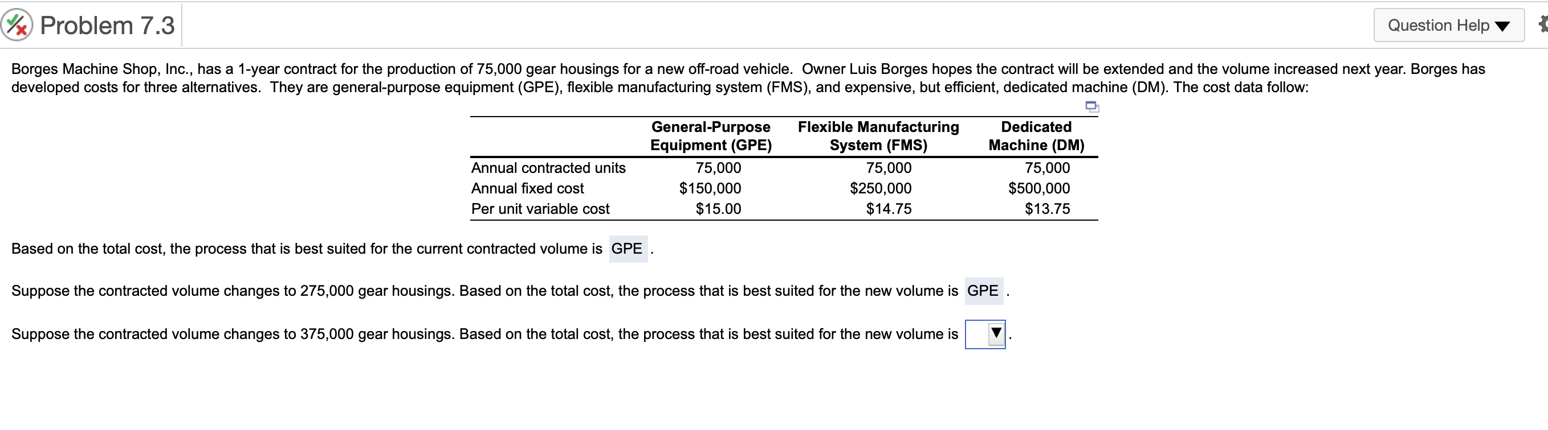
Task: Click the $15.00 GPE variable cost cell
Action: (718, 209)
